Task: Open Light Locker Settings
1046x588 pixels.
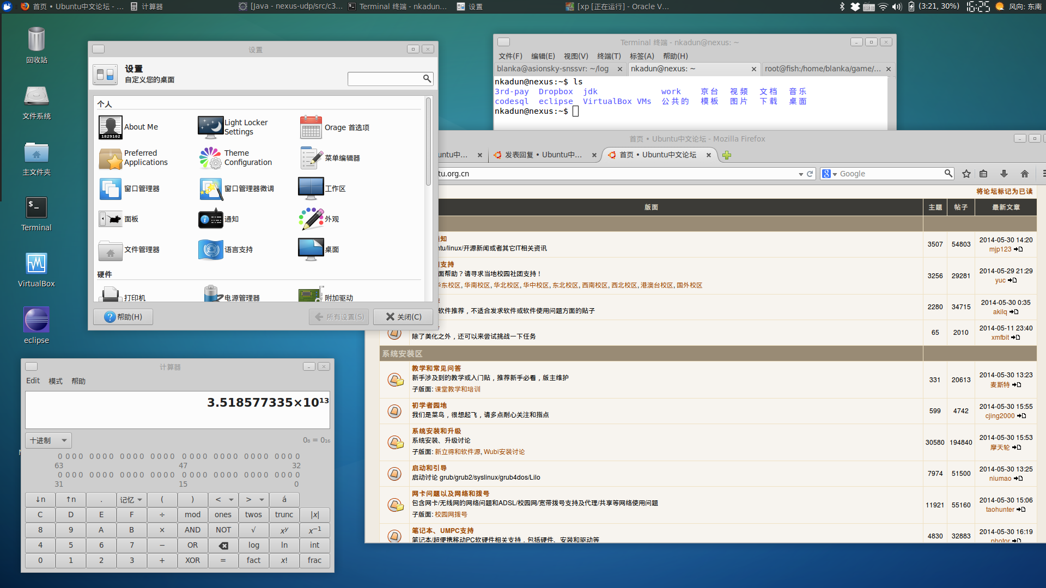Action: click(234, 127)
